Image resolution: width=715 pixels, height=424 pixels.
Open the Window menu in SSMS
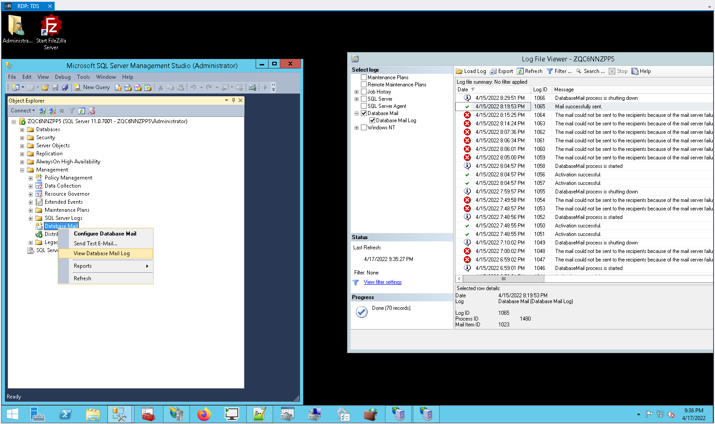[x=106, y=77]
